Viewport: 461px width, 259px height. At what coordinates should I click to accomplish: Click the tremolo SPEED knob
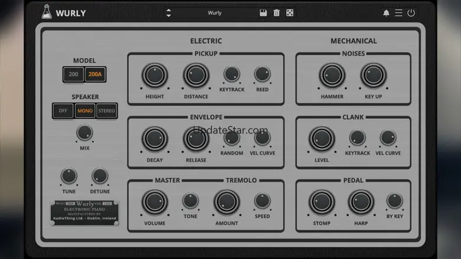click(x=262, y=201)
